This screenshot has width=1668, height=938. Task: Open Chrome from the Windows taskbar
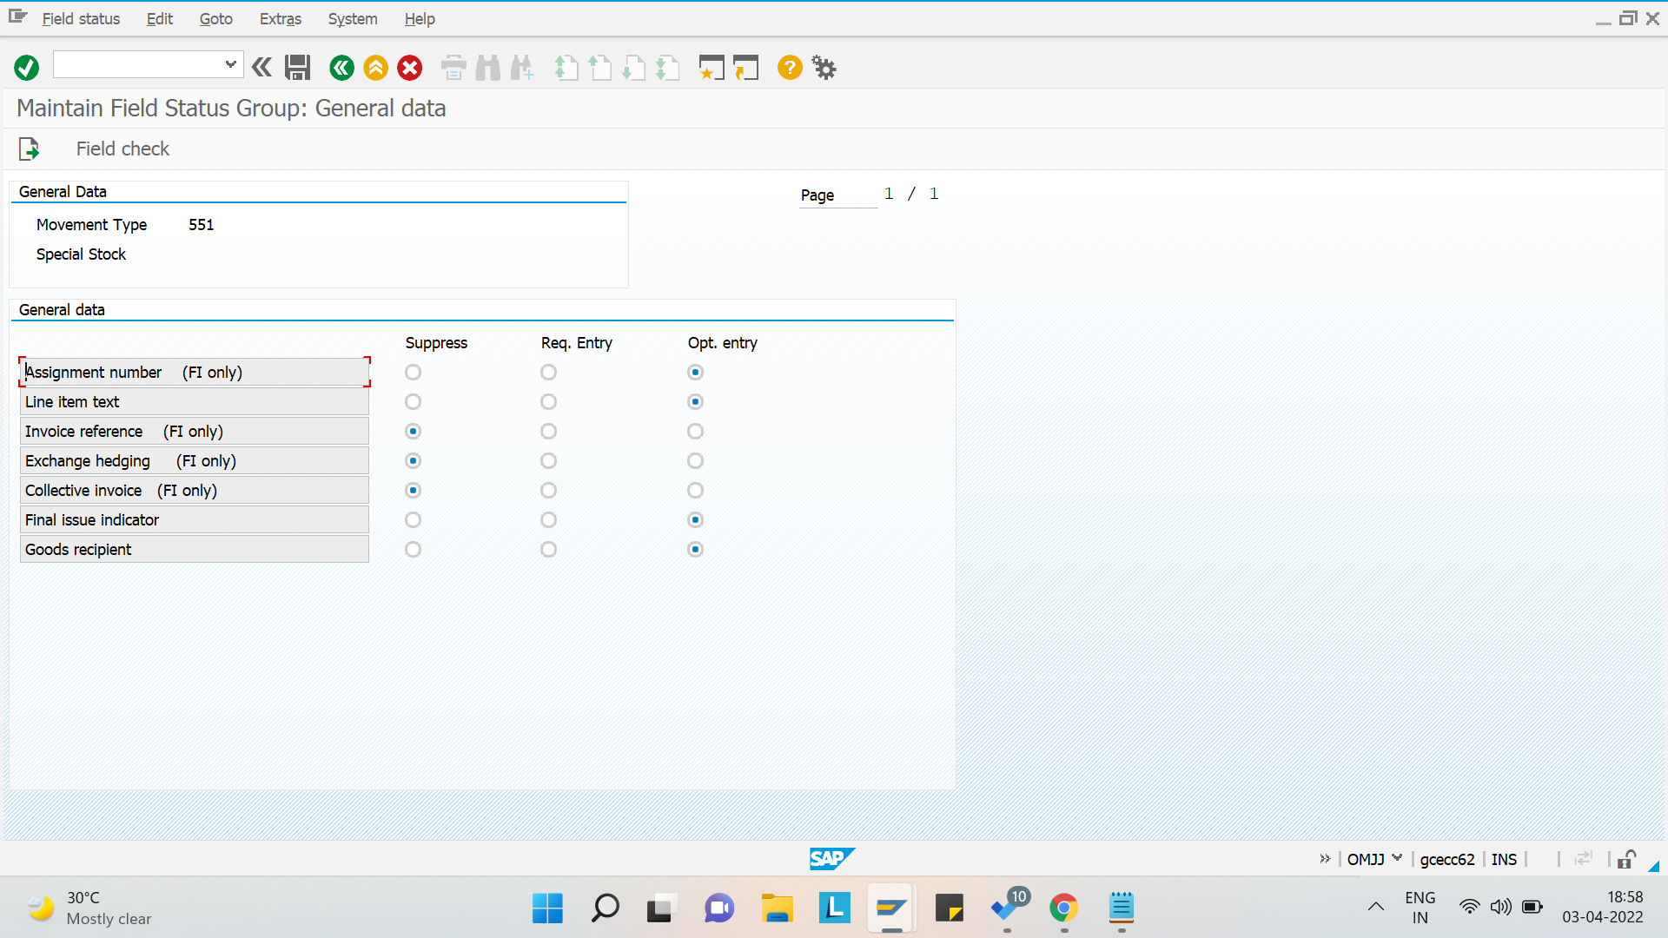(x=1063, y=908)
